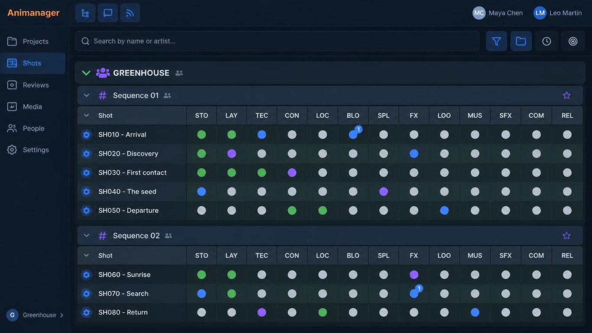This screenshot has height=333, width=592.
Task: Click the team icon beside GREENHOUSE title
Action: [x=179, y=73]
